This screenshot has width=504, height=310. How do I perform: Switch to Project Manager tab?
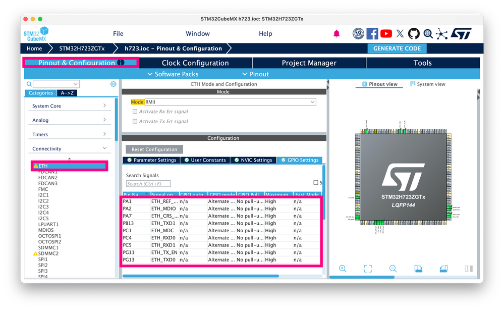pyautogui.click(x=309, y=63)
